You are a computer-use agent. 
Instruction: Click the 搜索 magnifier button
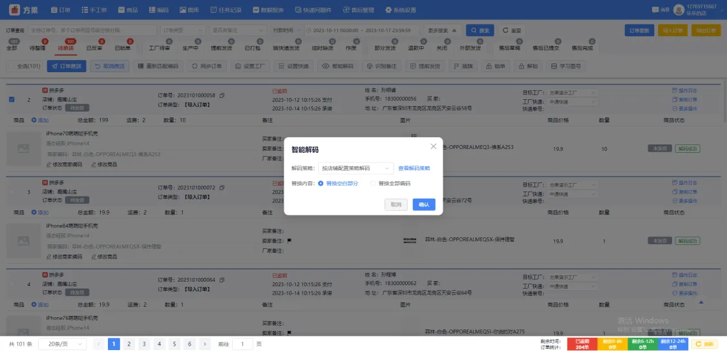click(481, 30)
